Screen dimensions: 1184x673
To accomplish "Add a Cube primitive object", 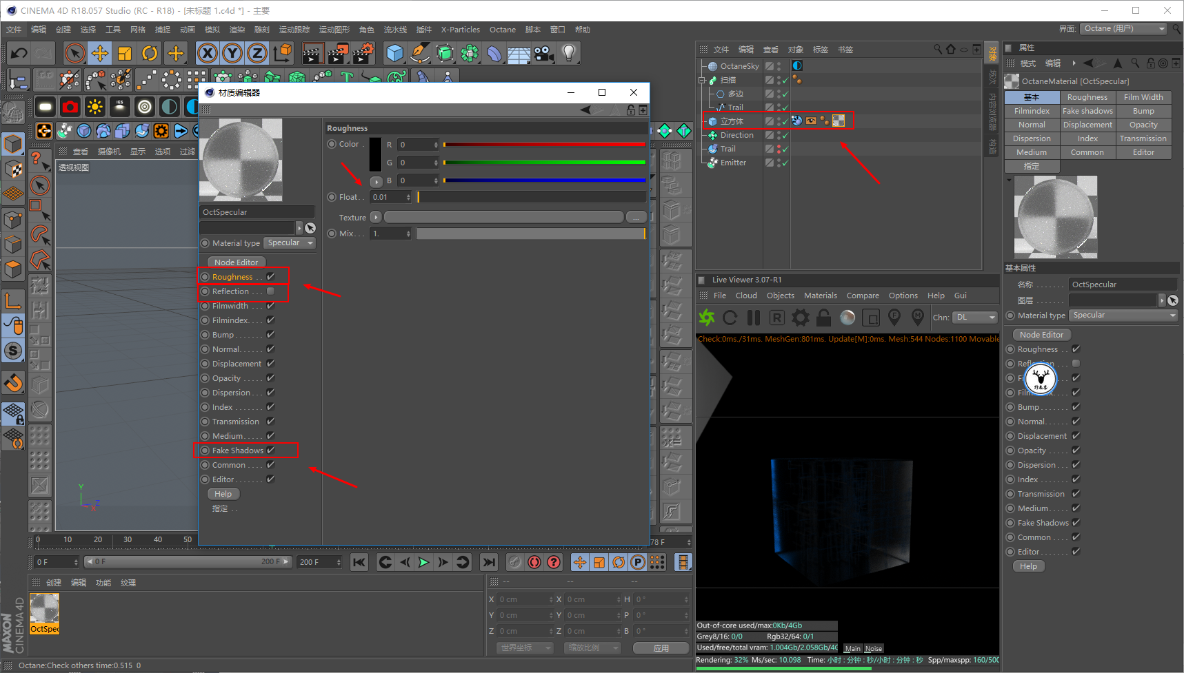I will tap(395, 53).
